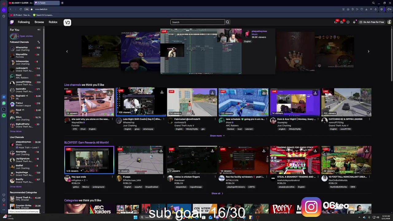
Task: Open Opera's Messenger sidebar icon
Action: 4,97
